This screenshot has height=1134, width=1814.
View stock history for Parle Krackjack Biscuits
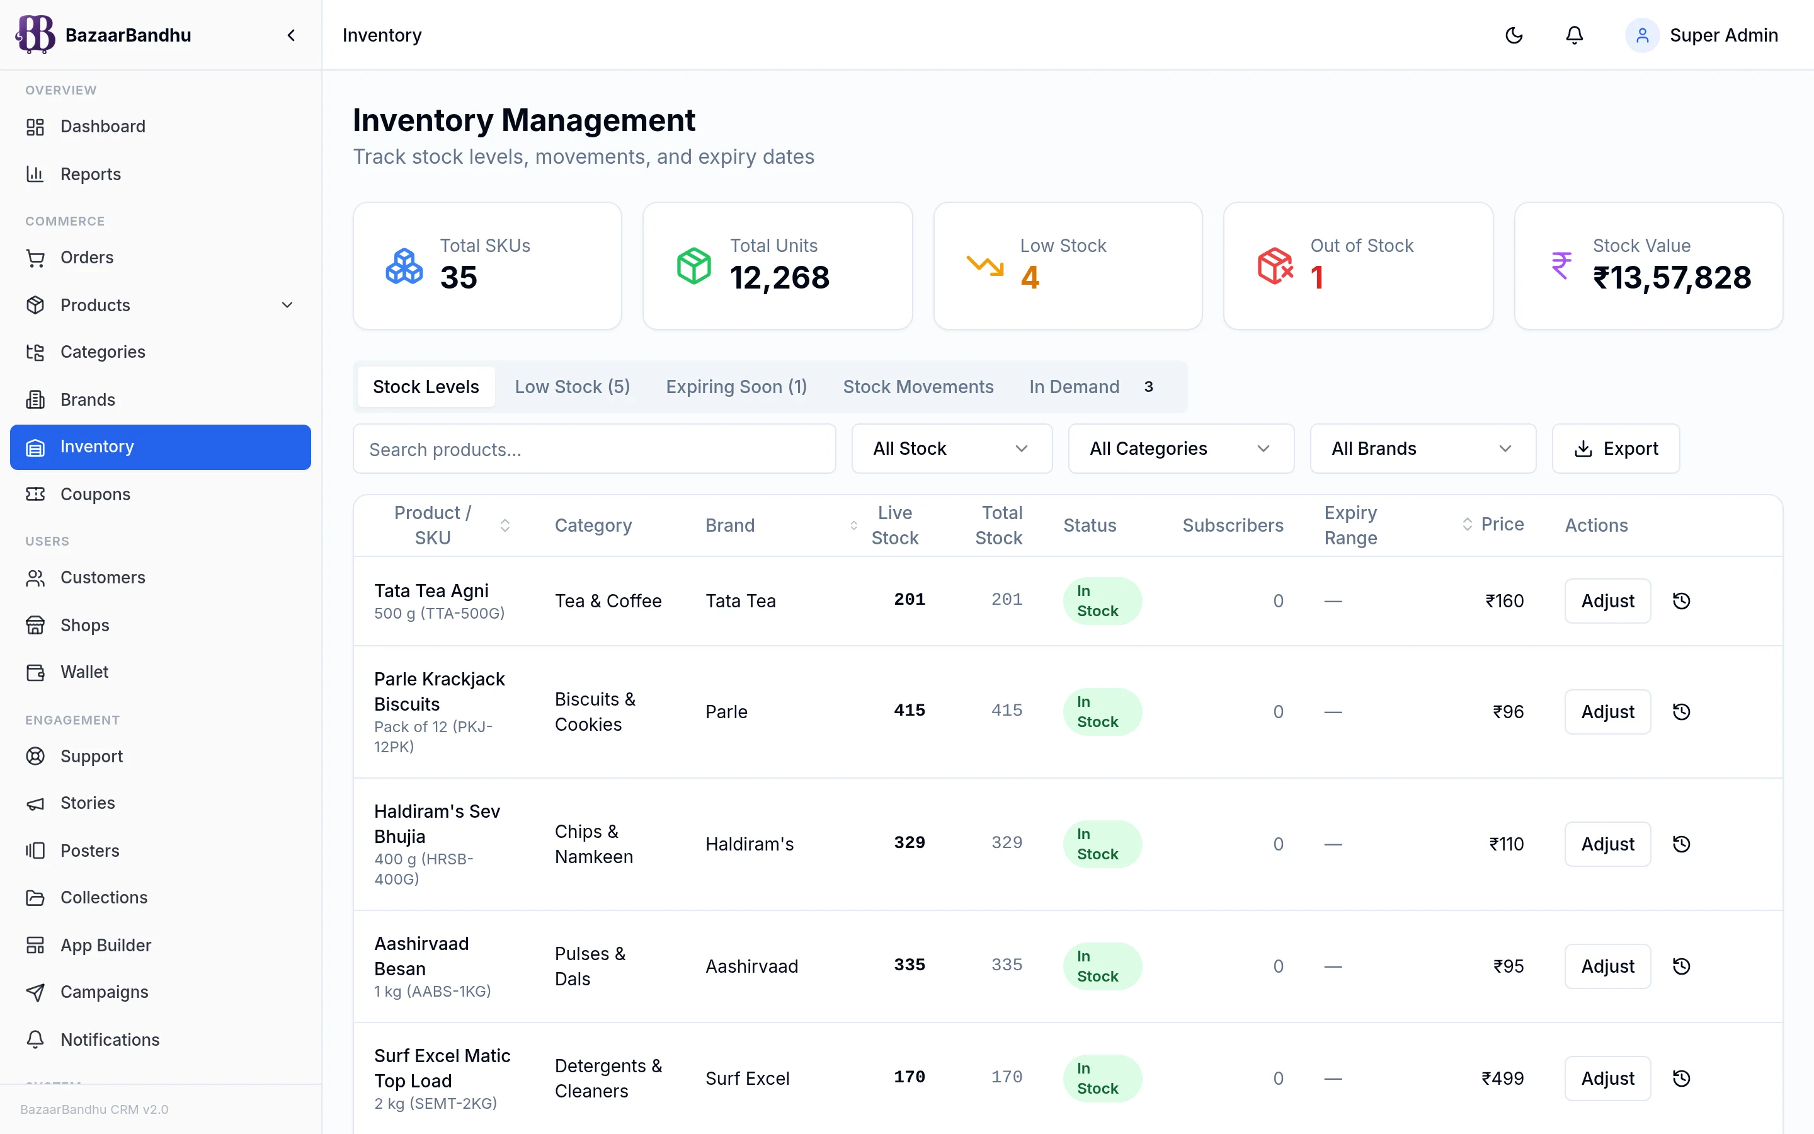coord(1681,712)
